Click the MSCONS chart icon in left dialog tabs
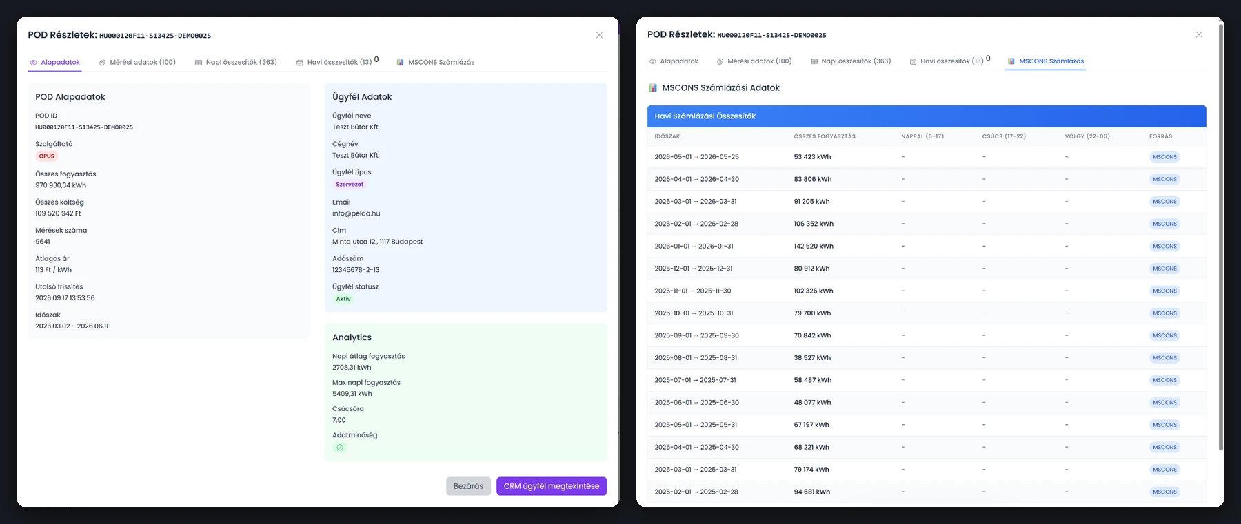Screen dimensions: 1241x524 [401, 63]
